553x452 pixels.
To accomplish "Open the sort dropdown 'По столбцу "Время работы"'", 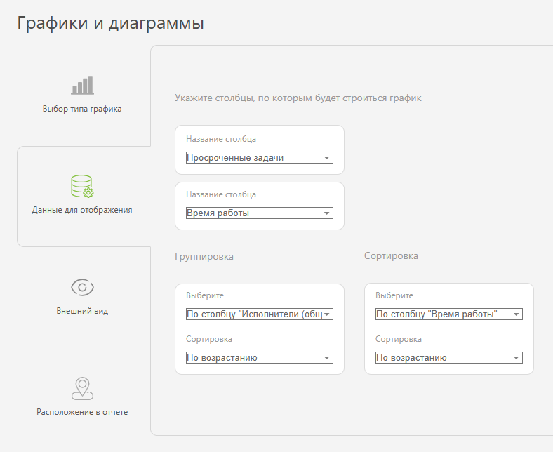I will point(449,314).
